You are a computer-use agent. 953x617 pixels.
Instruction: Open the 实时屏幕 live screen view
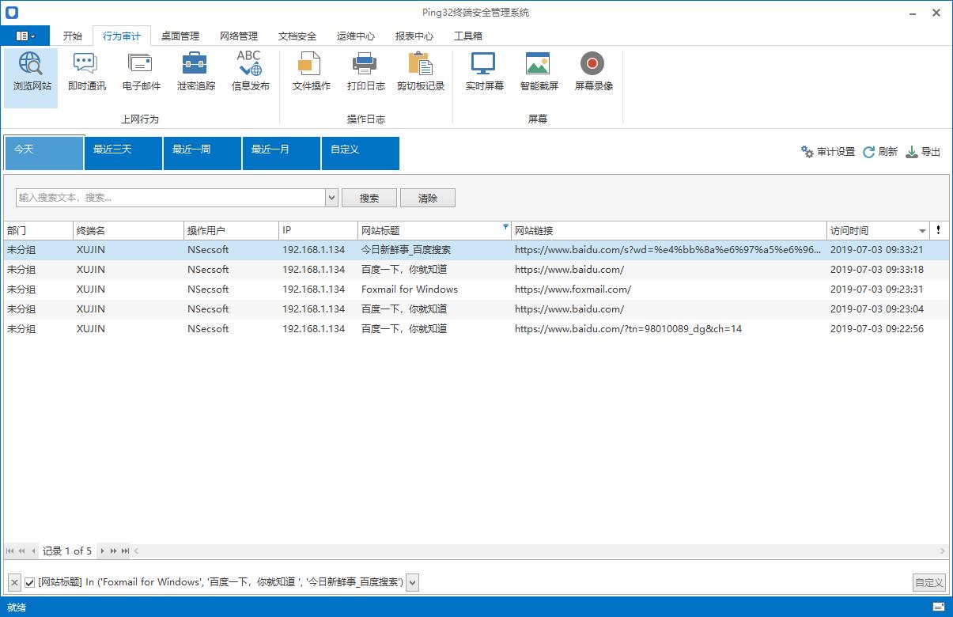click(x=484, y=72)
